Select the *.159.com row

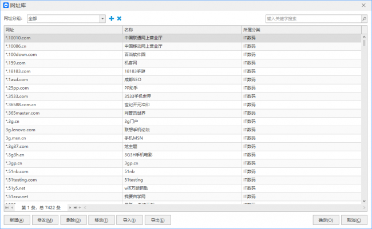(183, 63)
